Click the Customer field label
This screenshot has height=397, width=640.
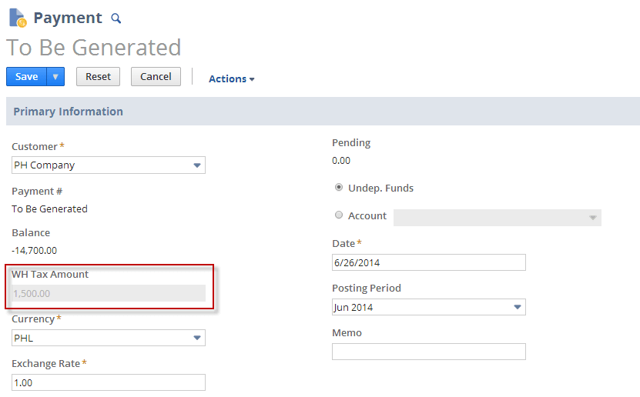(x=35, y=146)
